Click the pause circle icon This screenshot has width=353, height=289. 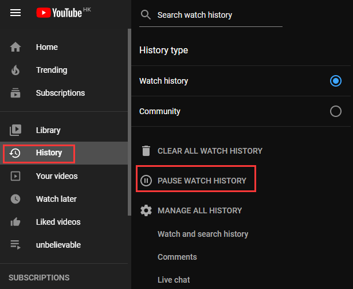coord(146,181)
